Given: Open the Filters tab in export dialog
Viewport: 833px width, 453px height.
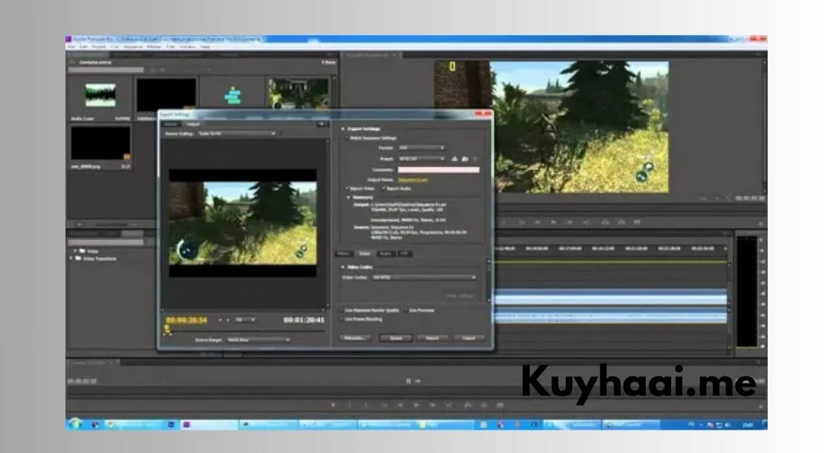Looking at the screenshot, I should click(x=344, y=254).
